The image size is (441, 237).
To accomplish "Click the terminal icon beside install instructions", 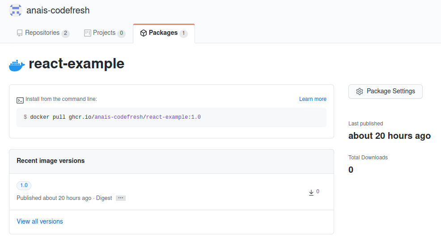I will pos(20,100).
